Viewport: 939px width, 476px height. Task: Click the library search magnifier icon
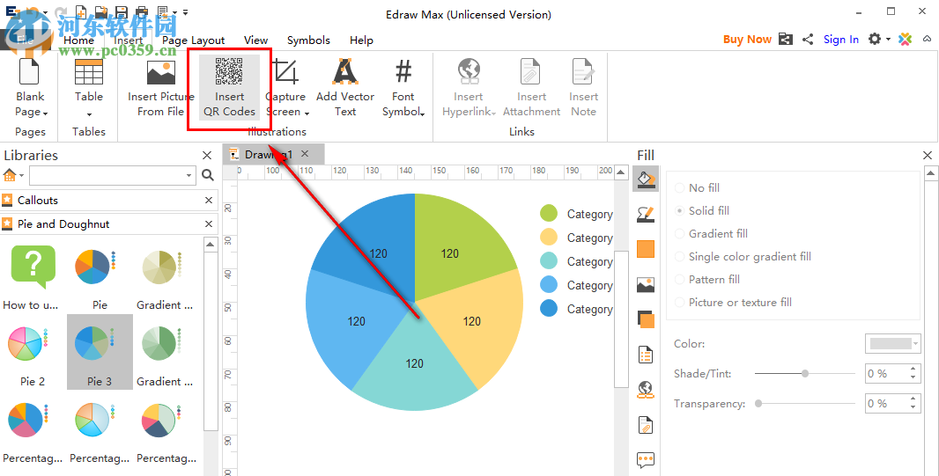coord(208,174)
